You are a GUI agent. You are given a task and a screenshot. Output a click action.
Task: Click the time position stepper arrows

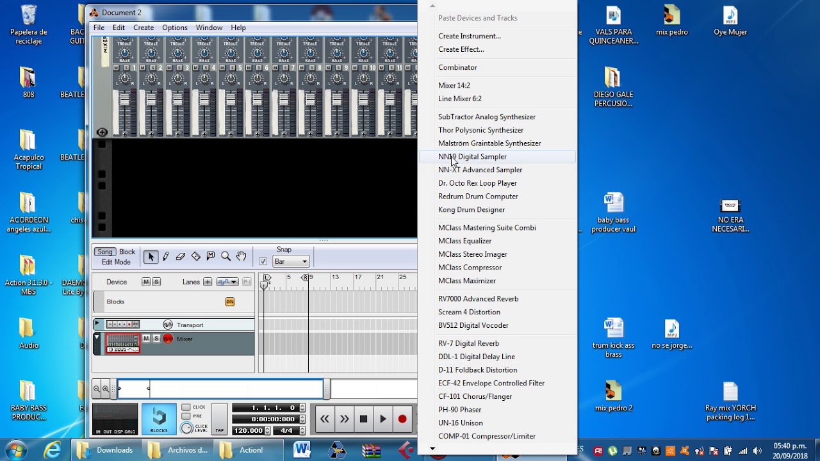pyautogui.click(x=302, y=419)
